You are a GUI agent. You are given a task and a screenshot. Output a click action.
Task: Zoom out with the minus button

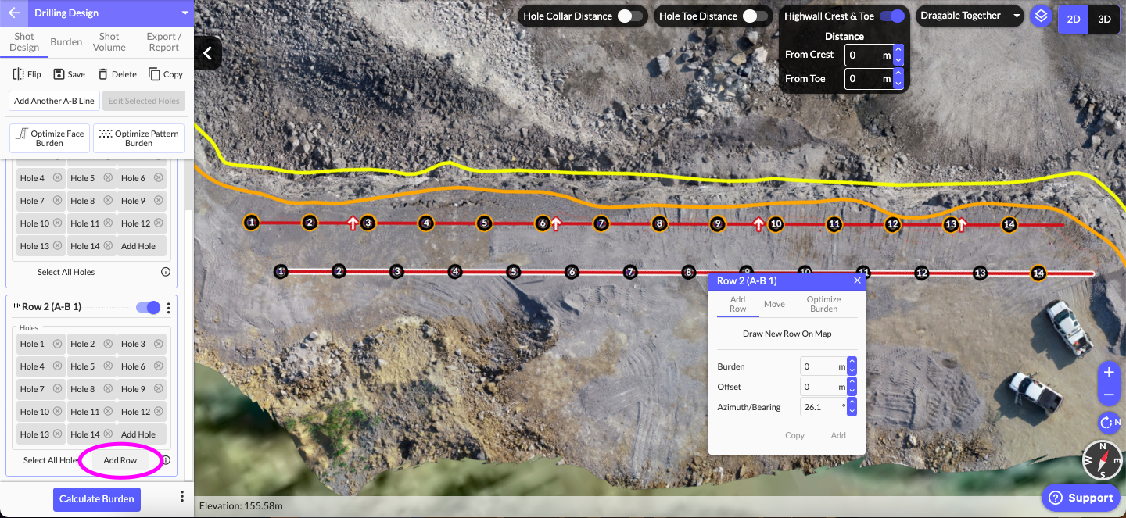coord(1108,395)
